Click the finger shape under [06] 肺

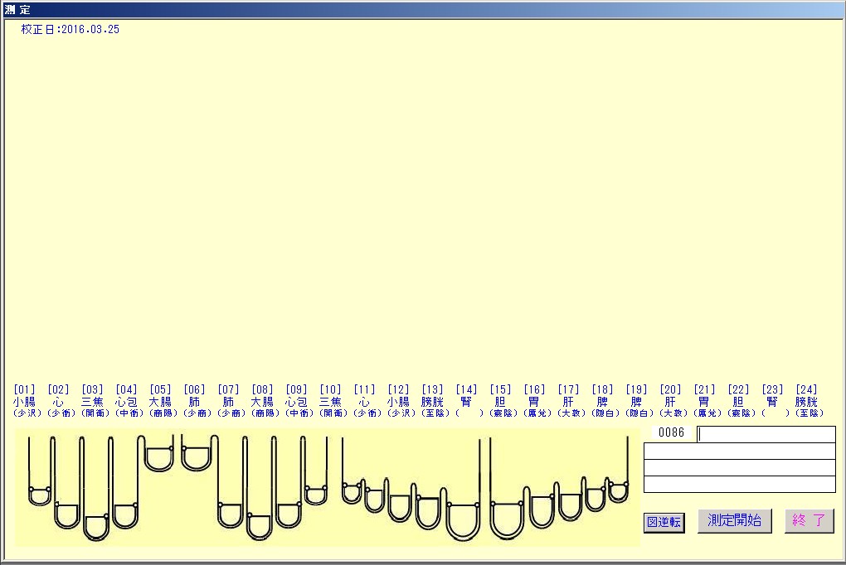click(x=196, y=454)
